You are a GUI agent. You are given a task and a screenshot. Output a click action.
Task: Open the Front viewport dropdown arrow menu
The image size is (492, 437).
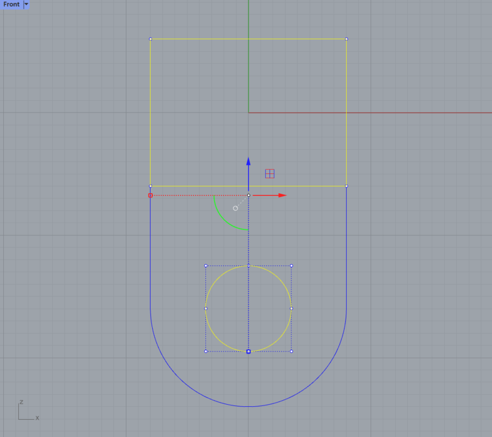(26, 4)
